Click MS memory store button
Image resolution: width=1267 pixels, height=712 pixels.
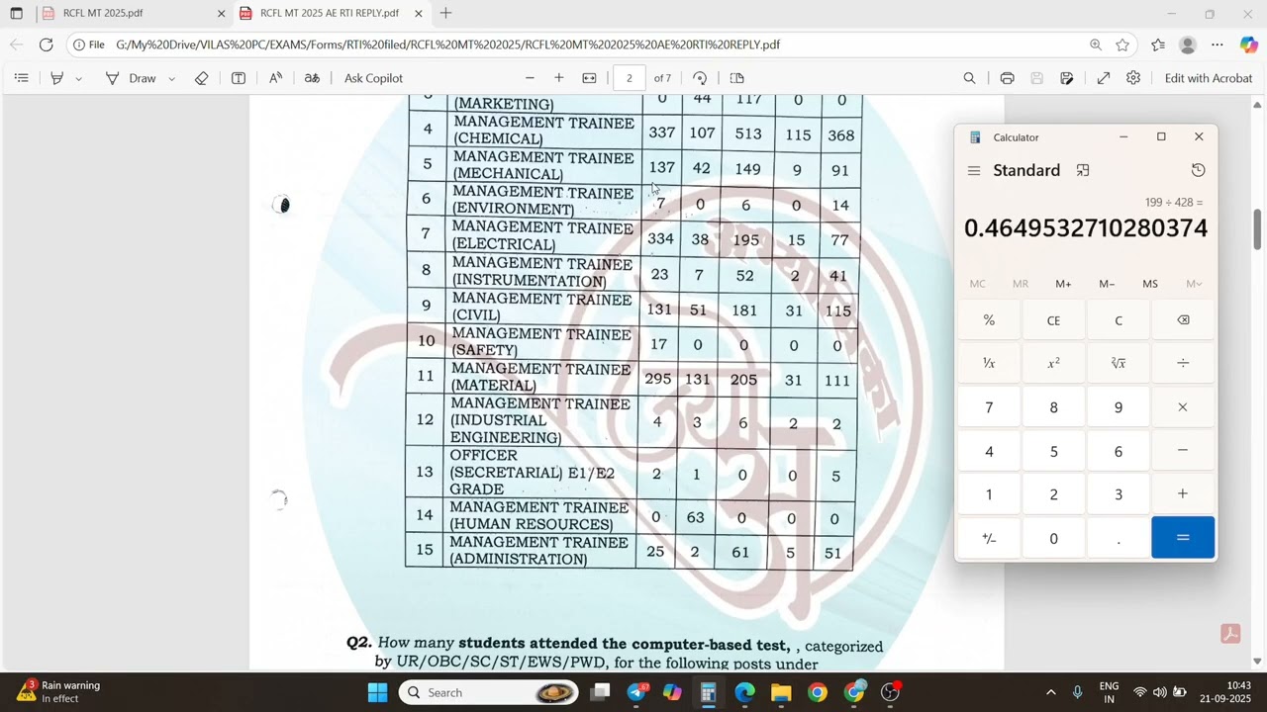(x=1150, y=284)
